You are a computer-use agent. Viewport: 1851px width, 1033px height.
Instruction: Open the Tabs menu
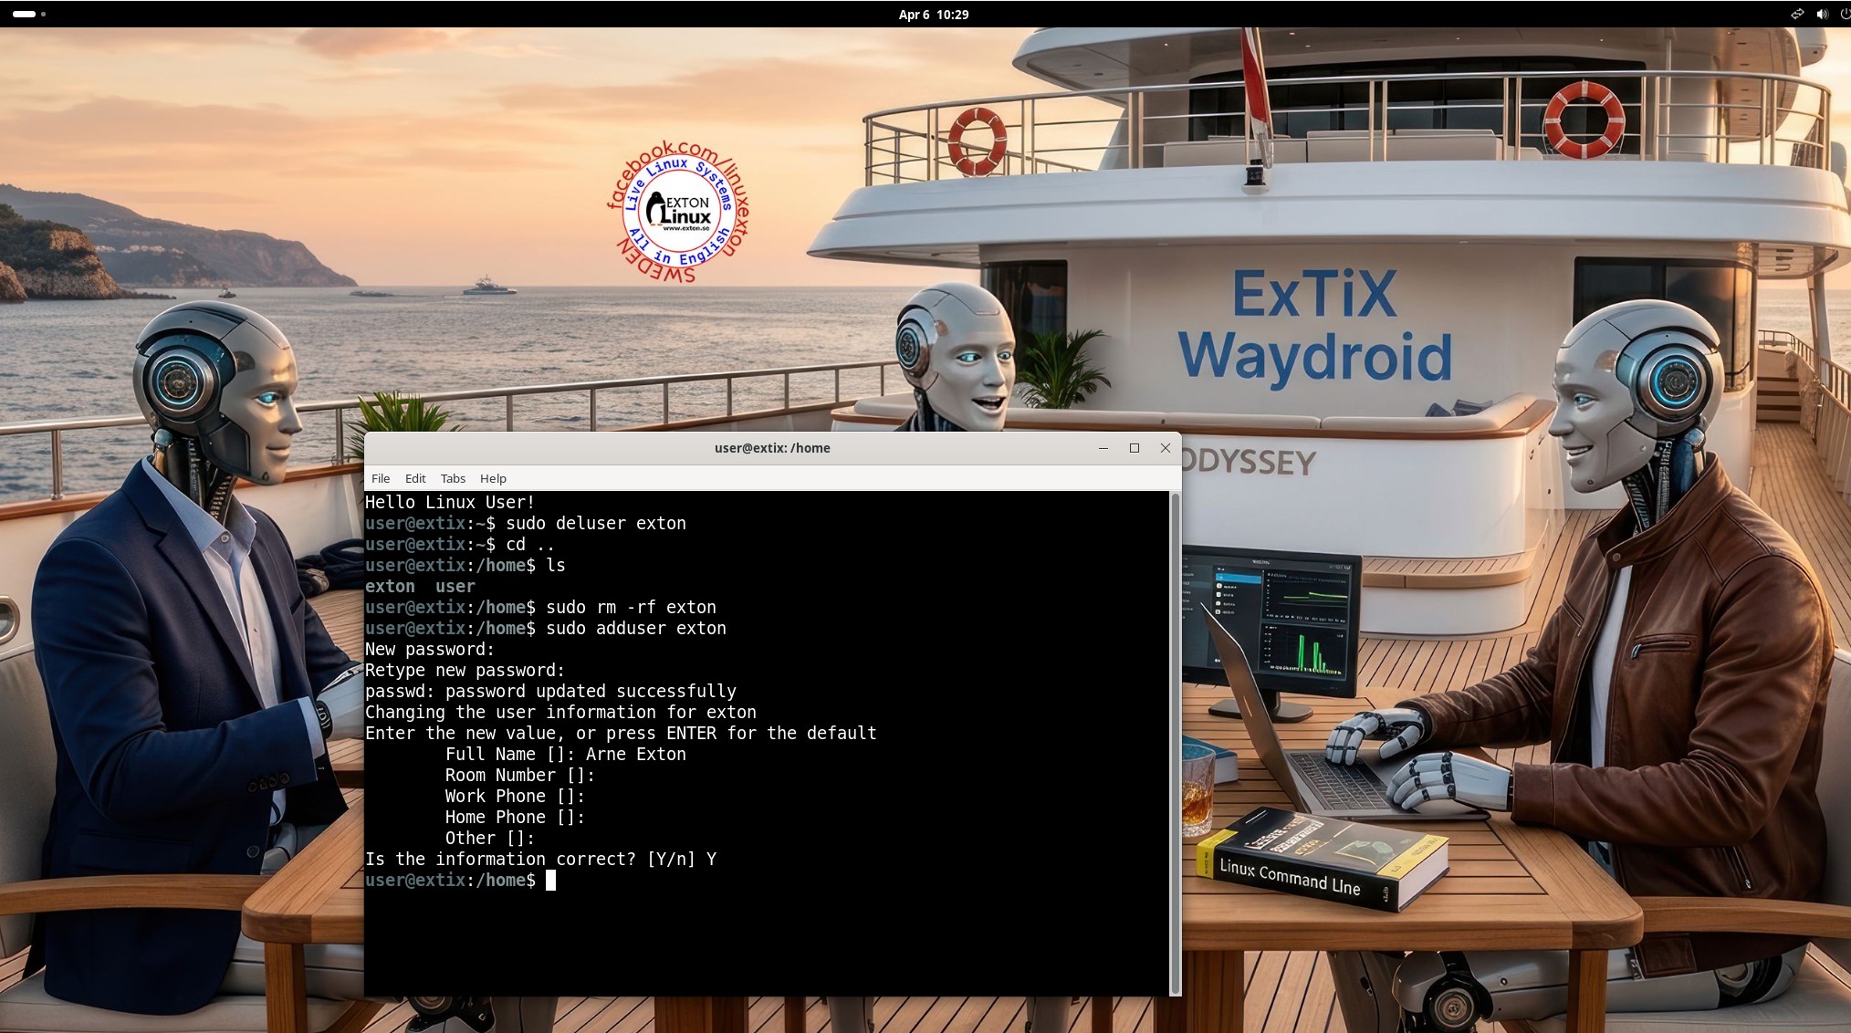453,478
